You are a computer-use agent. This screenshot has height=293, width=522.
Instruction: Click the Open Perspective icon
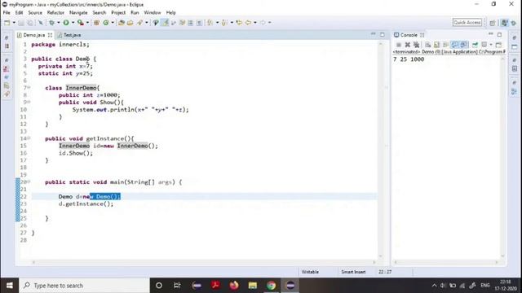(x=493, y=23)
